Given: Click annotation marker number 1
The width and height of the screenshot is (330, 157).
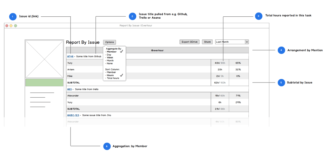Looking at the screenshot, I should coord(13,16).
